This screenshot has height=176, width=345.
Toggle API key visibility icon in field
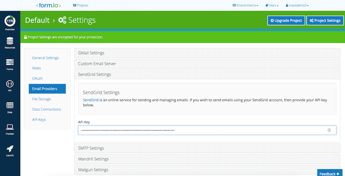329,130
